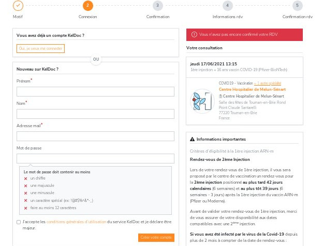Click step 4 Informations rdv circle
This screenshot has height=246, width=323.
227,5
